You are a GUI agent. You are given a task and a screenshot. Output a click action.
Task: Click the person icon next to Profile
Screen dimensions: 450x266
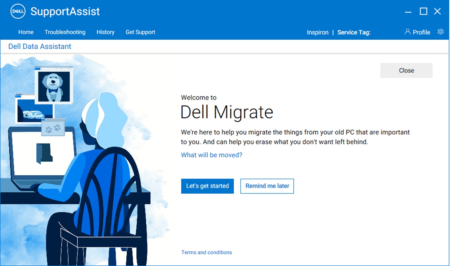(408, 32)
